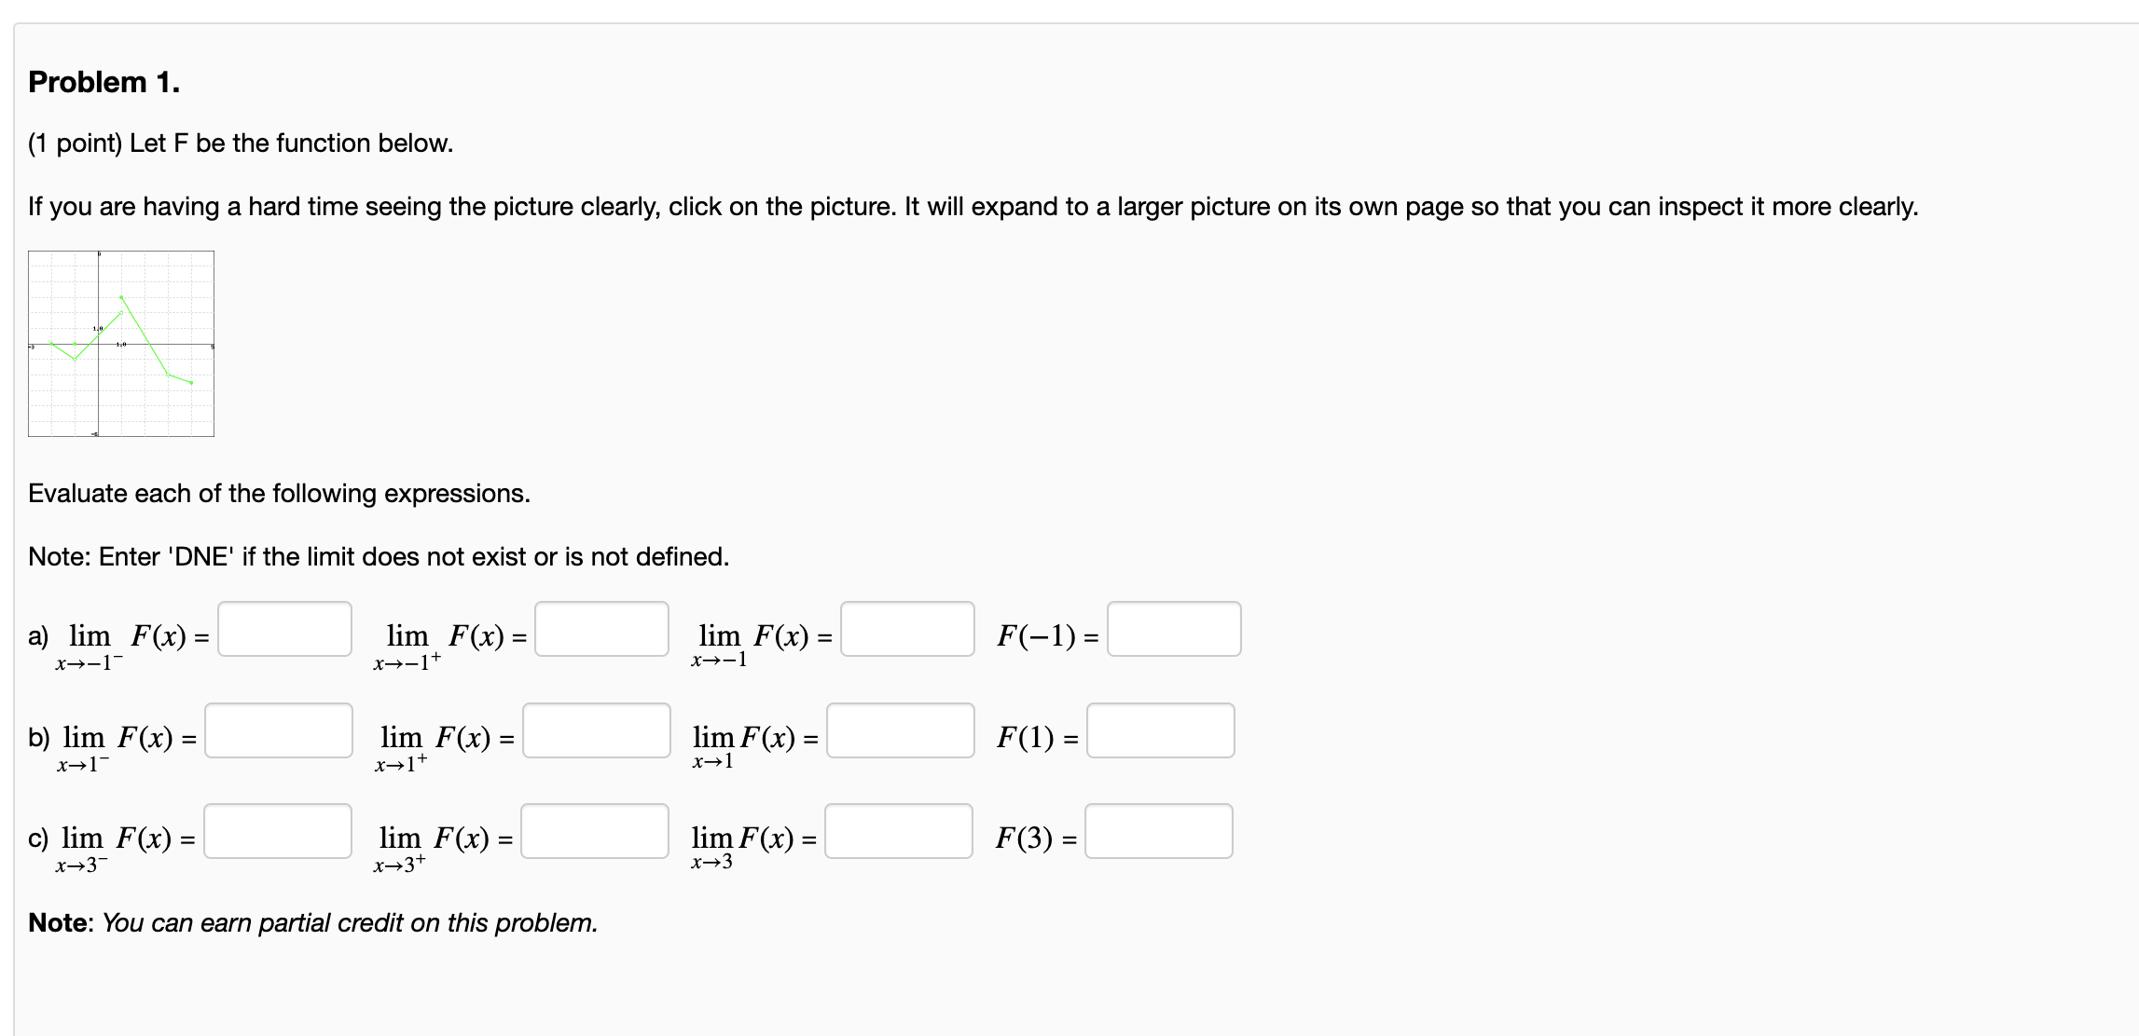Click the left-hand limit x→−1⁻ answer box
2139x1036 pixels.
(x=285, y=629)
